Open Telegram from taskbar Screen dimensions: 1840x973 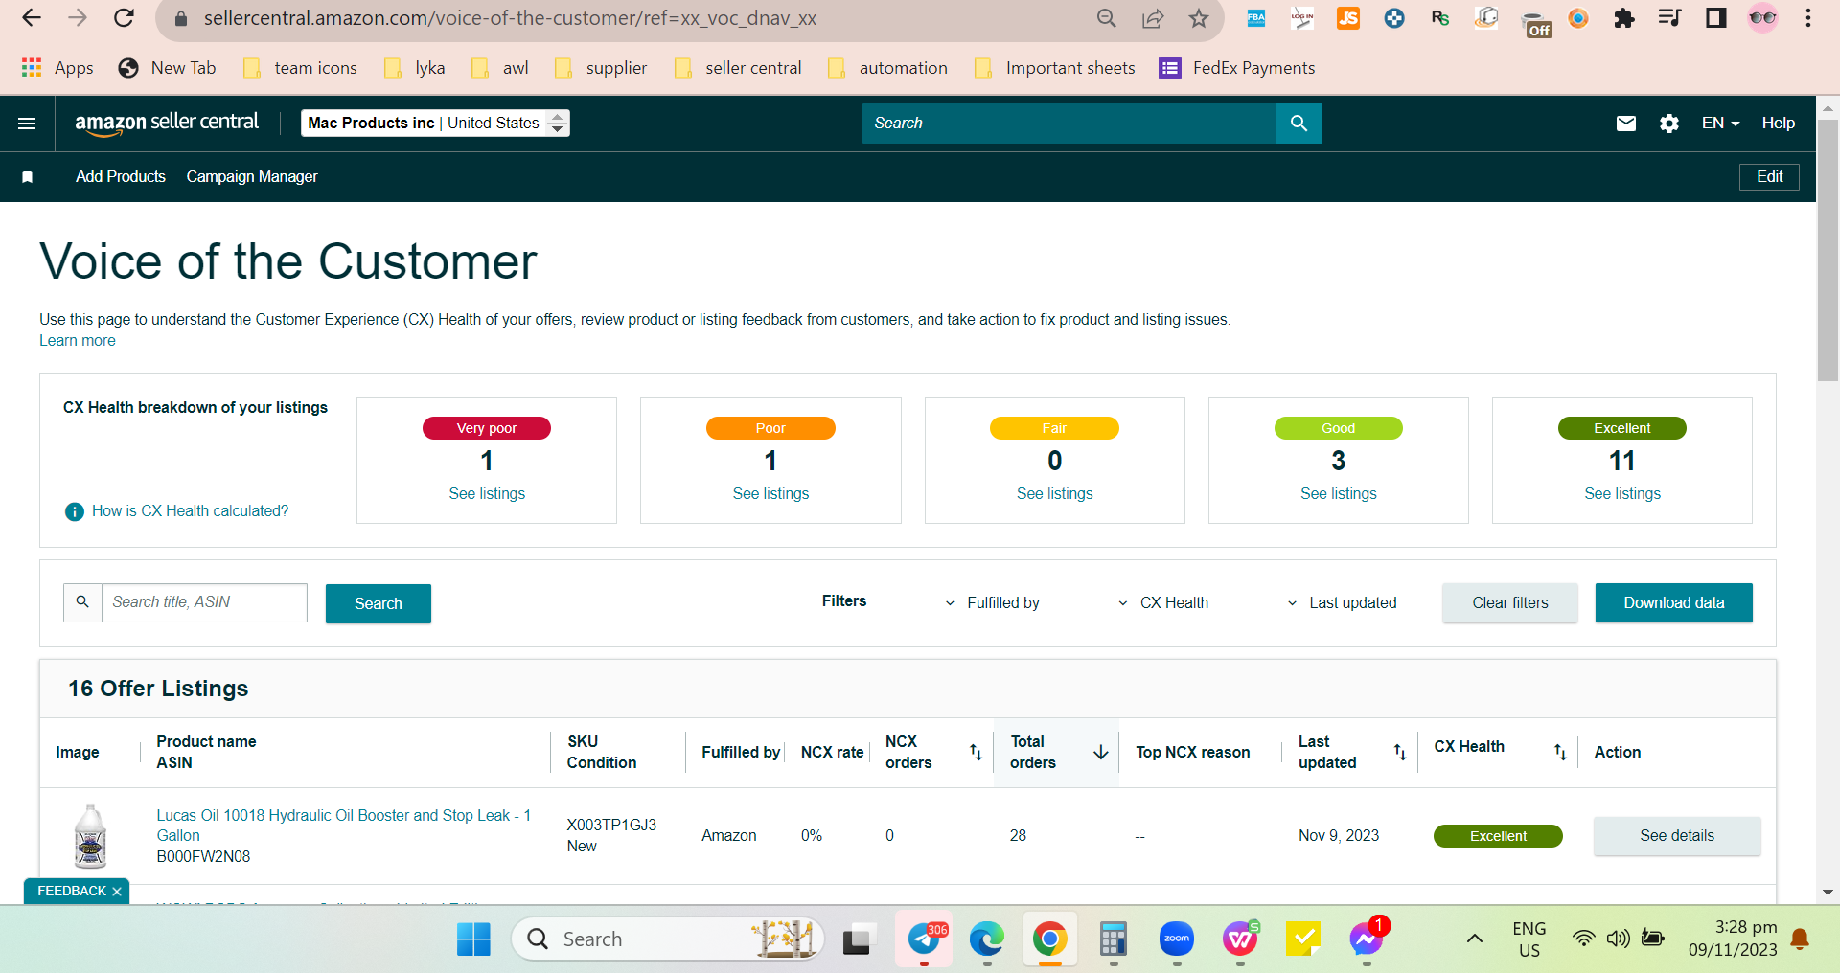924,939
